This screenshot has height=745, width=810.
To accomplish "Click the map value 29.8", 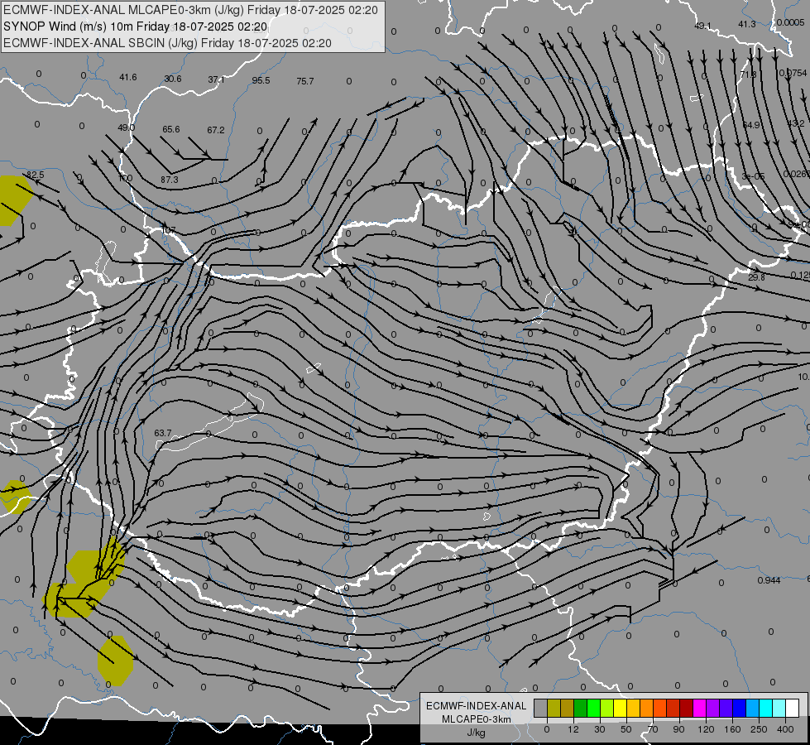I will click(756, 277).
